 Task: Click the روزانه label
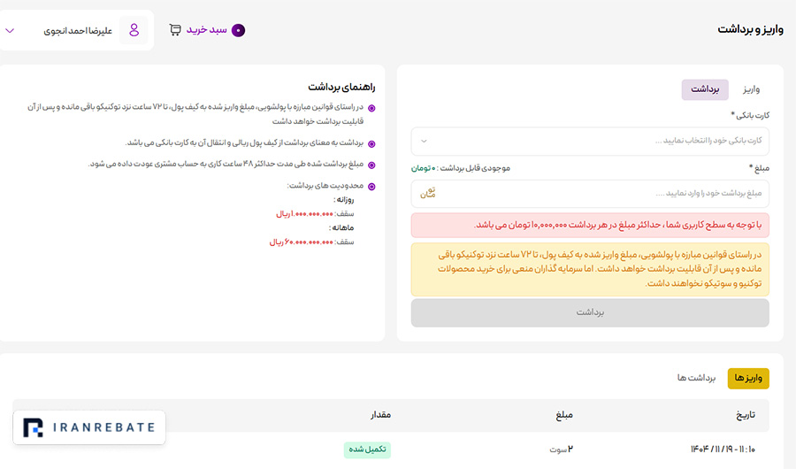344,200
